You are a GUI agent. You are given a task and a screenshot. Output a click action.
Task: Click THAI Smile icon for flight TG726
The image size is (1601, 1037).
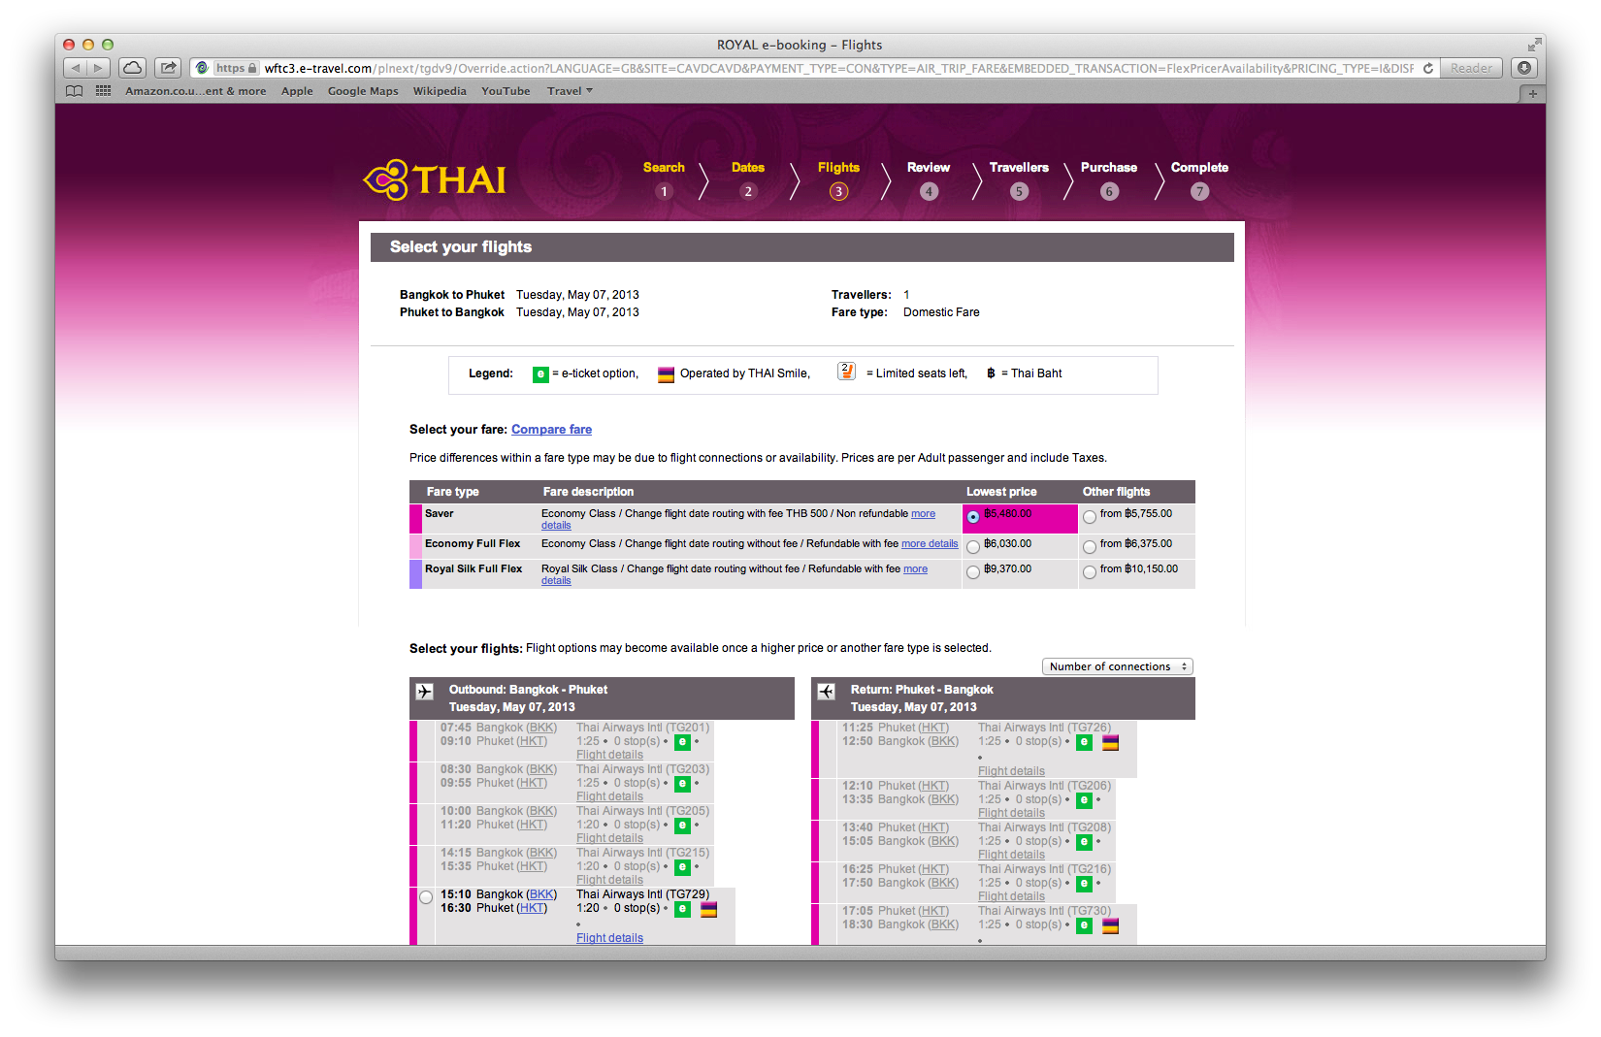tap(1111, 743)
